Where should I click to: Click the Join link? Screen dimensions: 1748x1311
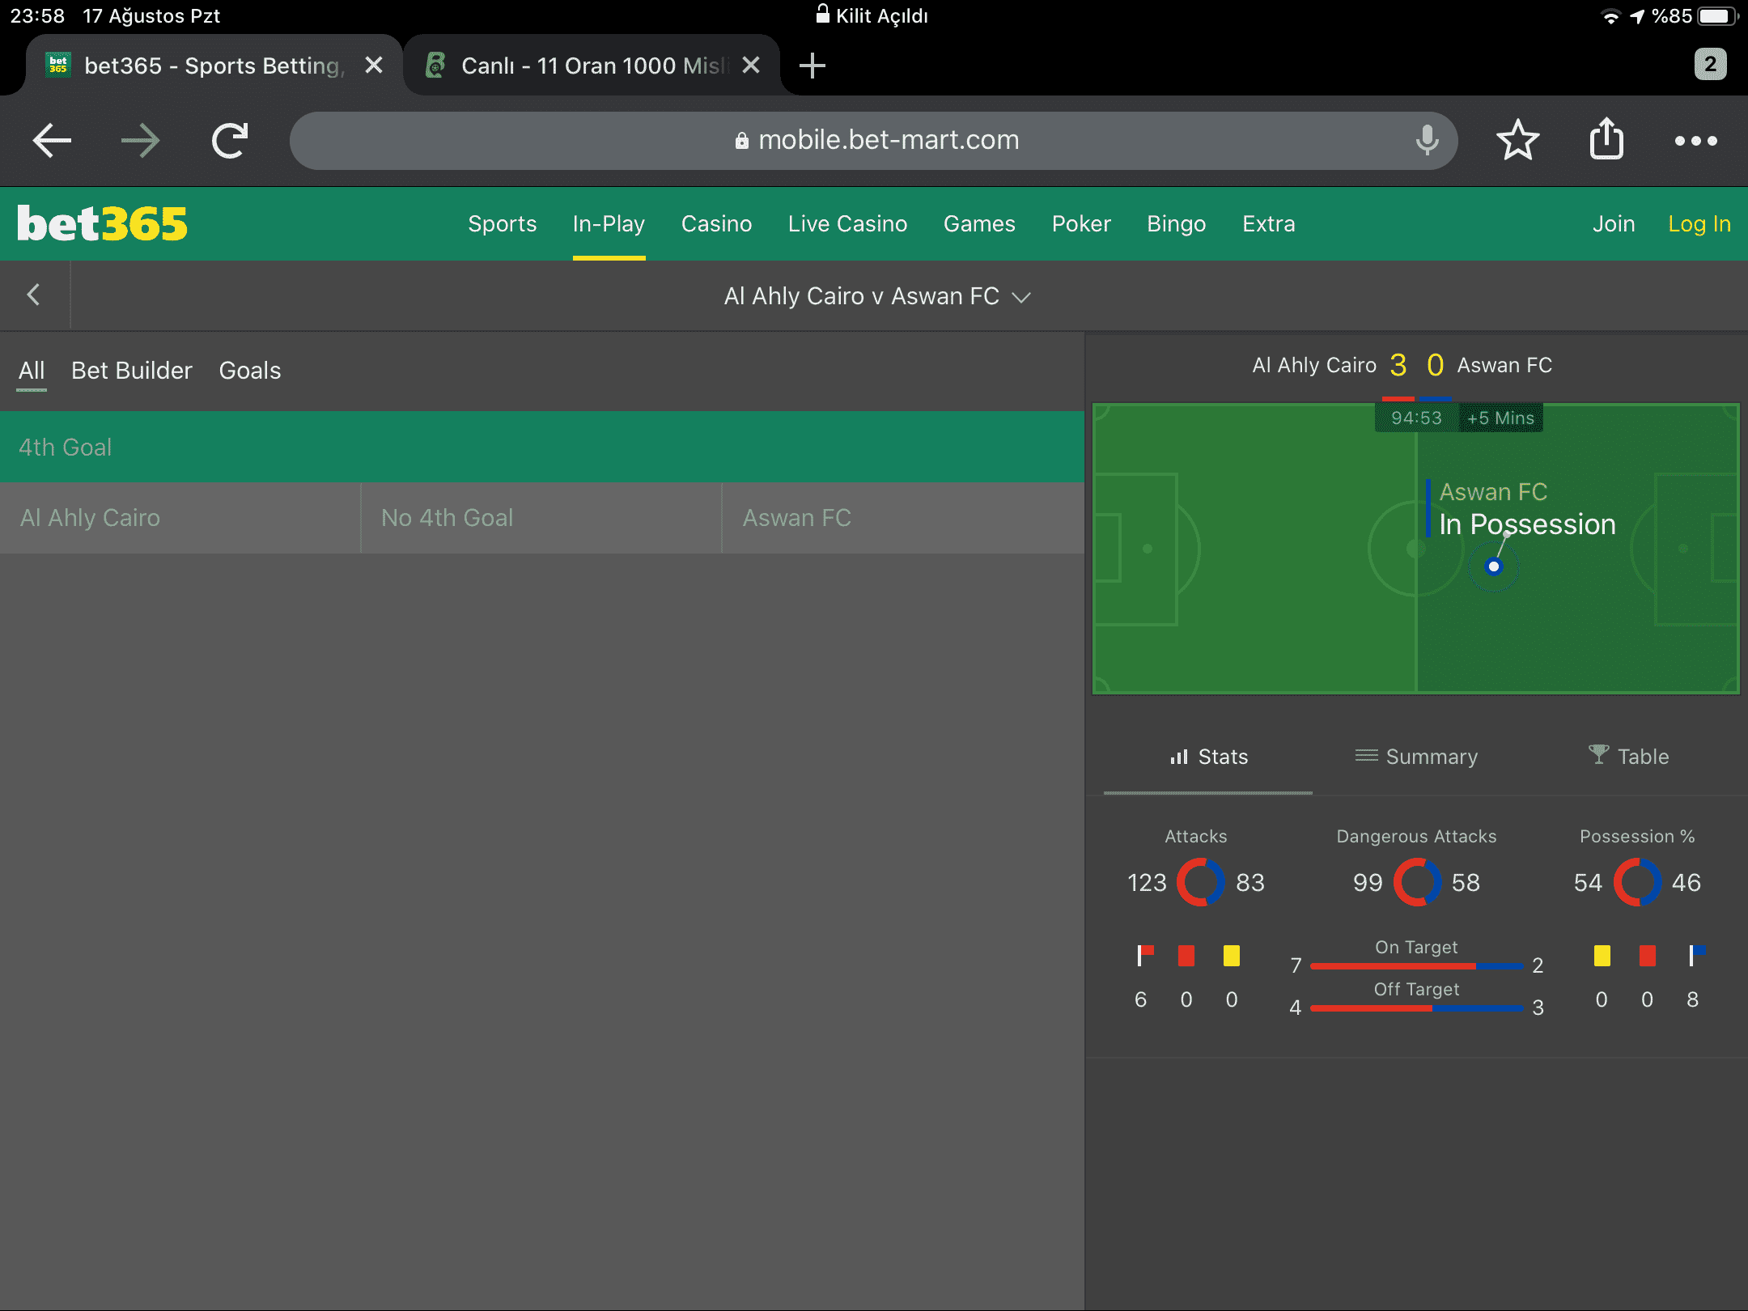(1614, 224)
